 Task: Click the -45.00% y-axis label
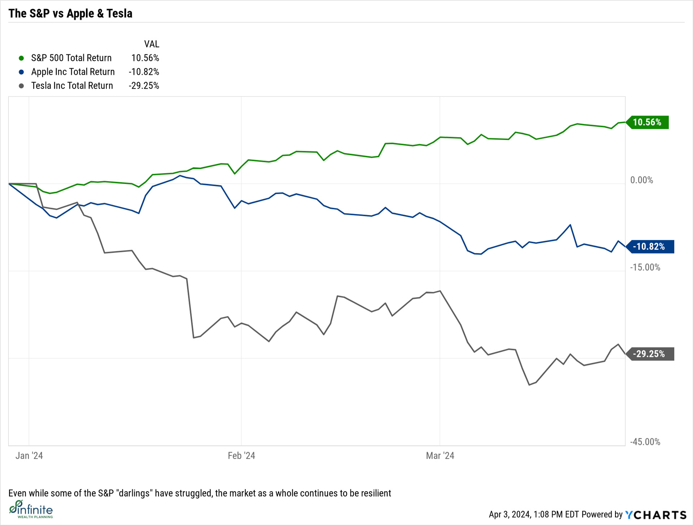pos(645,442)
